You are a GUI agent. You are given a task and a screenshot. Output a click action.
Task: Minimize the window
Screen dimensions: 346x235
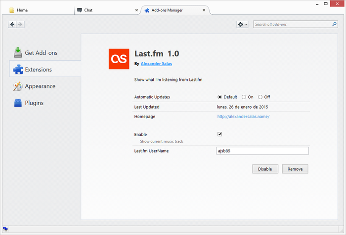pos(317,4)
